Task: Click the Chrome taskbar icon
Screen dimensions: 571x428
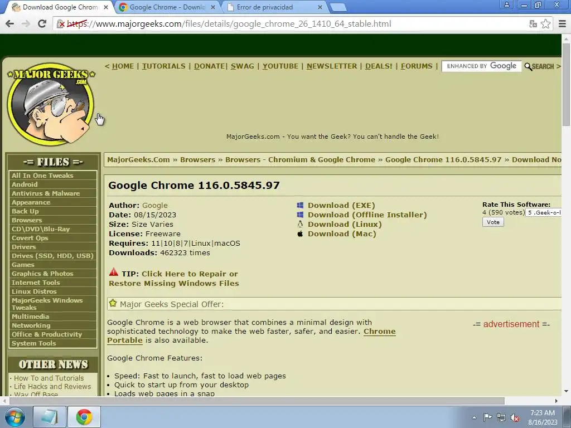Action: point(84,417)
